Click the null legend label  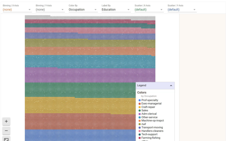click(144, 124)
